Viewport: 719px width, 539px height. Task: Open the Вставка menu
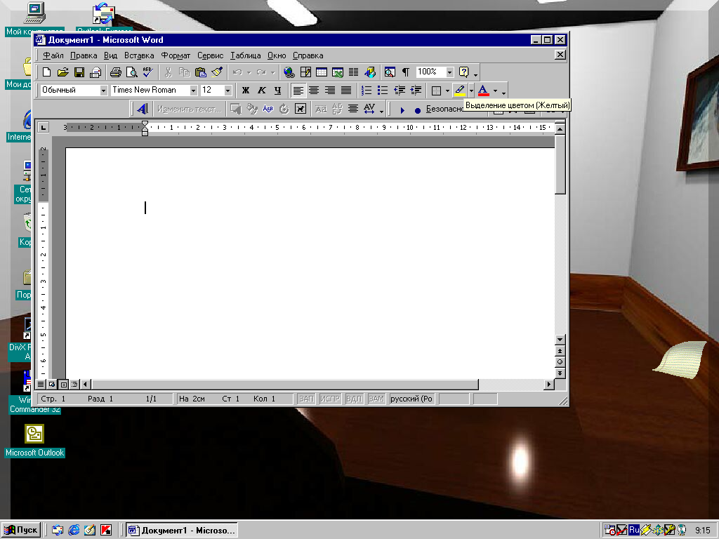click(x=139, y=55)
